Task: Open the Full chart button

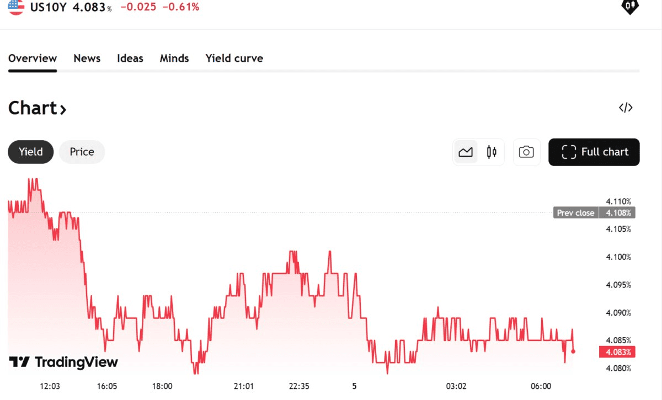Action: pyautogui.click(x=594, y=152)
